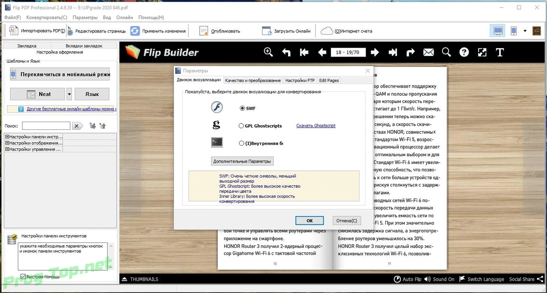Open Internet account (Интернет счета) cloud button
The width and height of the screenshot is (547, 293).
pos(347,31)
